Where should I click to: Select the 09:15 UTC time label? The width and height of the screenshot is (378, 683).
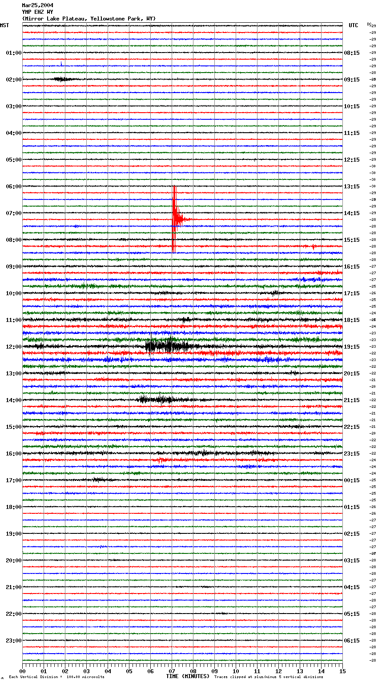tap(352, 80)
